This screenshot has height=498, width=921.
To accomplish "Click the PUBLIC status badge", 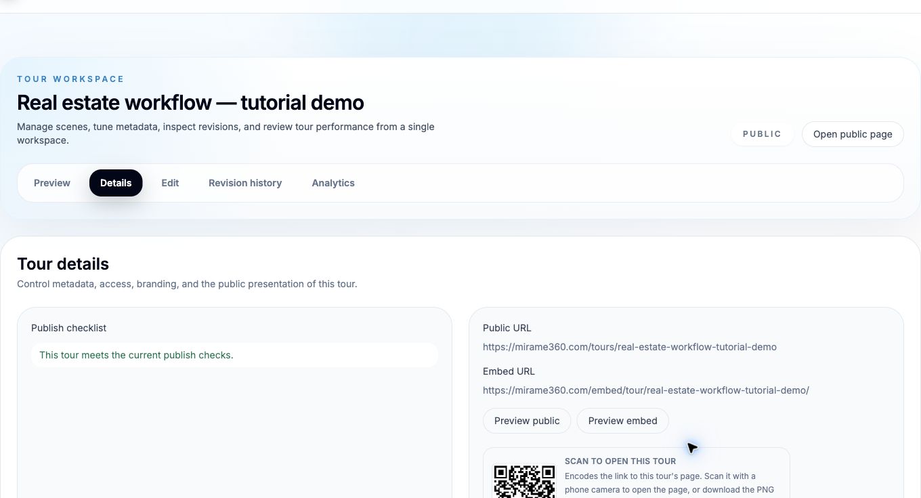I will pyautogui.click(x=762, y=134).
